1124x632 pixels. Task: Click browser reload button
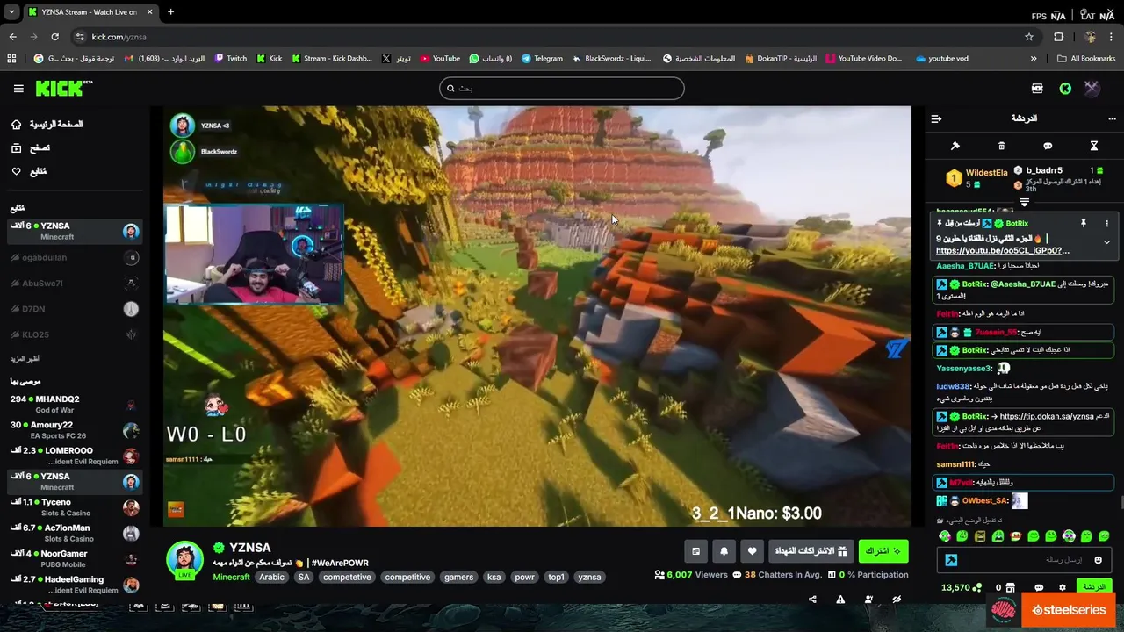click(54, 37)
